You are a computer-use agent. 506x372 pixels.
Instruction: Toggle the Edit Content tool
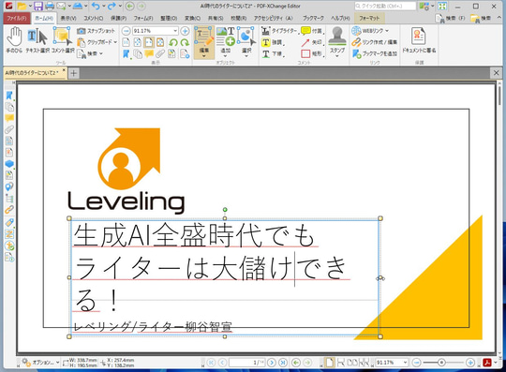[x=204, y=42]
